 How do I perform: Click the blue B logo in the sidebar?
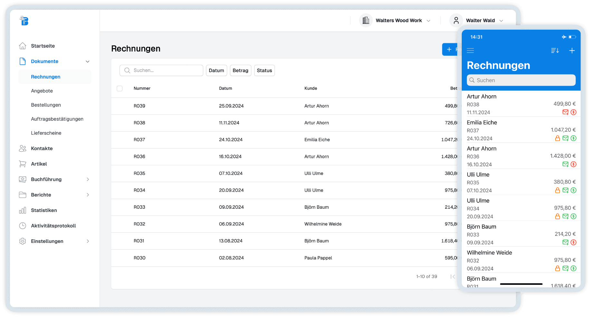(x=24, y=21)
